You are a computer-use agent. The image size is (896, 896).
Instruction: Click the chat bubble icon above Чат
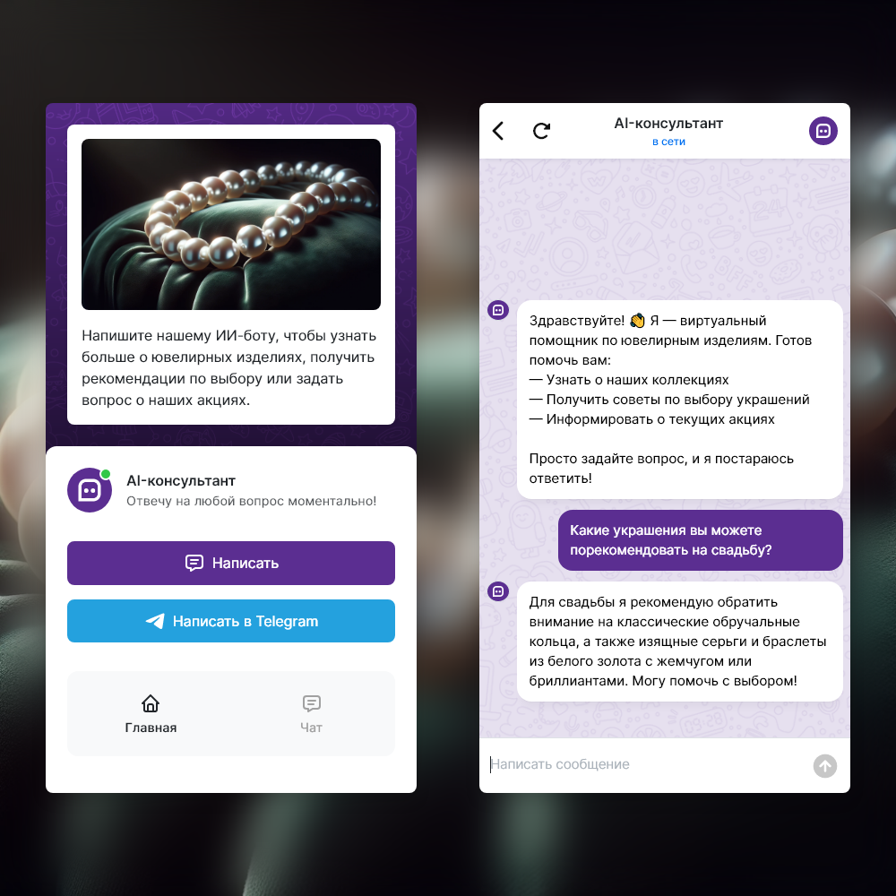312,703
